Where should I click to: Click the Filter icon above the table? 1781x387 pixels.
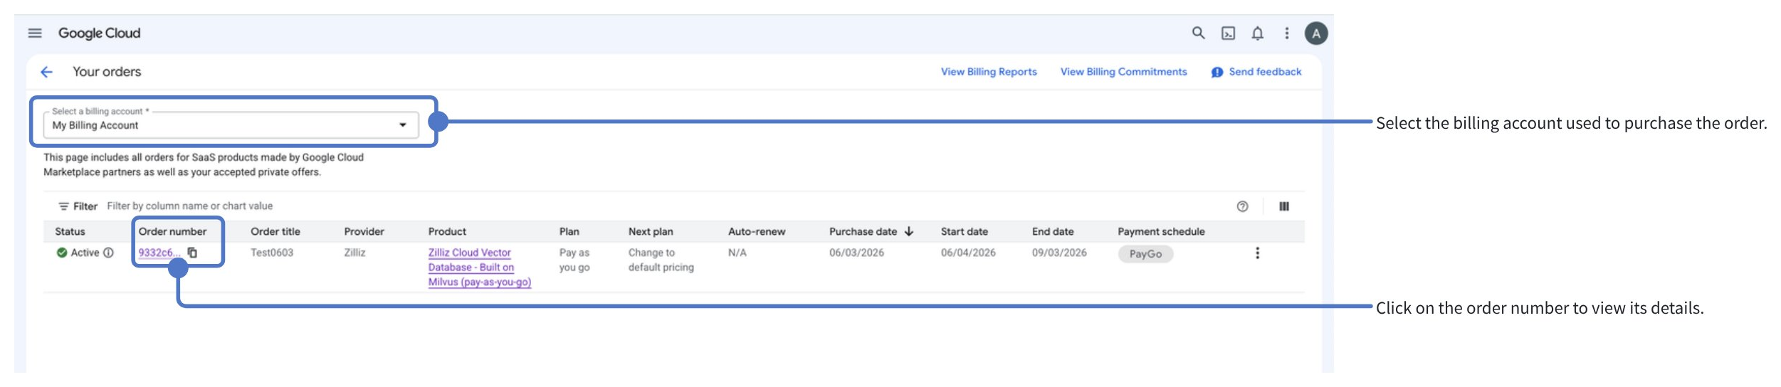point(63,206)
